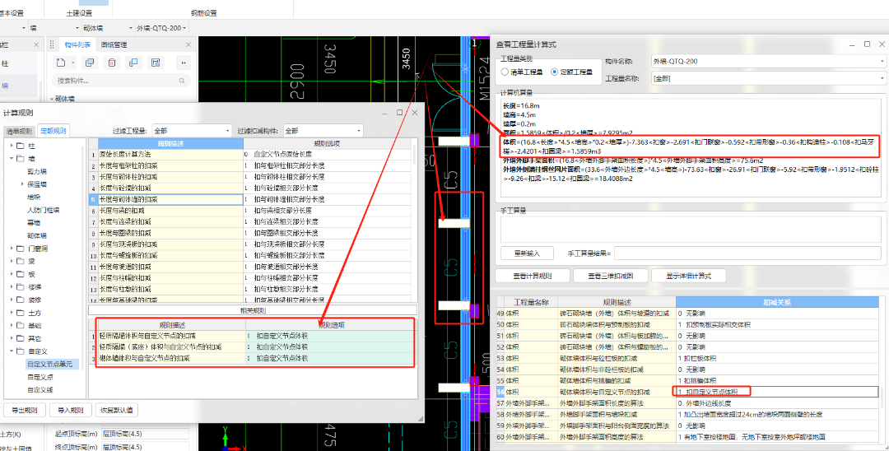This screenshot has height=451, width=889.
Task: Click the 重新输入 button
Action: [528, 253]
